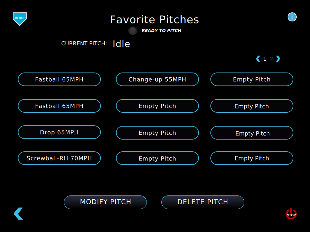Select favorites page 1
The image size is (310, 232).
coord(265,59)
